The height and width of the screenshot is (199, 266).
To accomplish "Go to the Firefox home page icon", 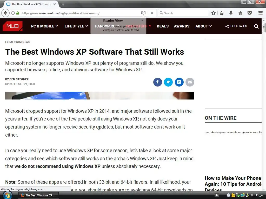I will [240, 13].
